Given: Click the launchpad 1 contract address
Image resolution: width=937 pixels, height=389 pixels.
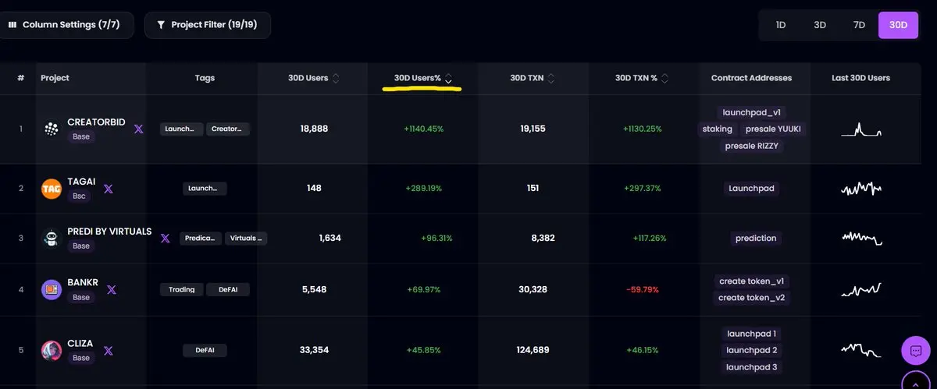Looking at the screenshot, I should click(751, 333).
